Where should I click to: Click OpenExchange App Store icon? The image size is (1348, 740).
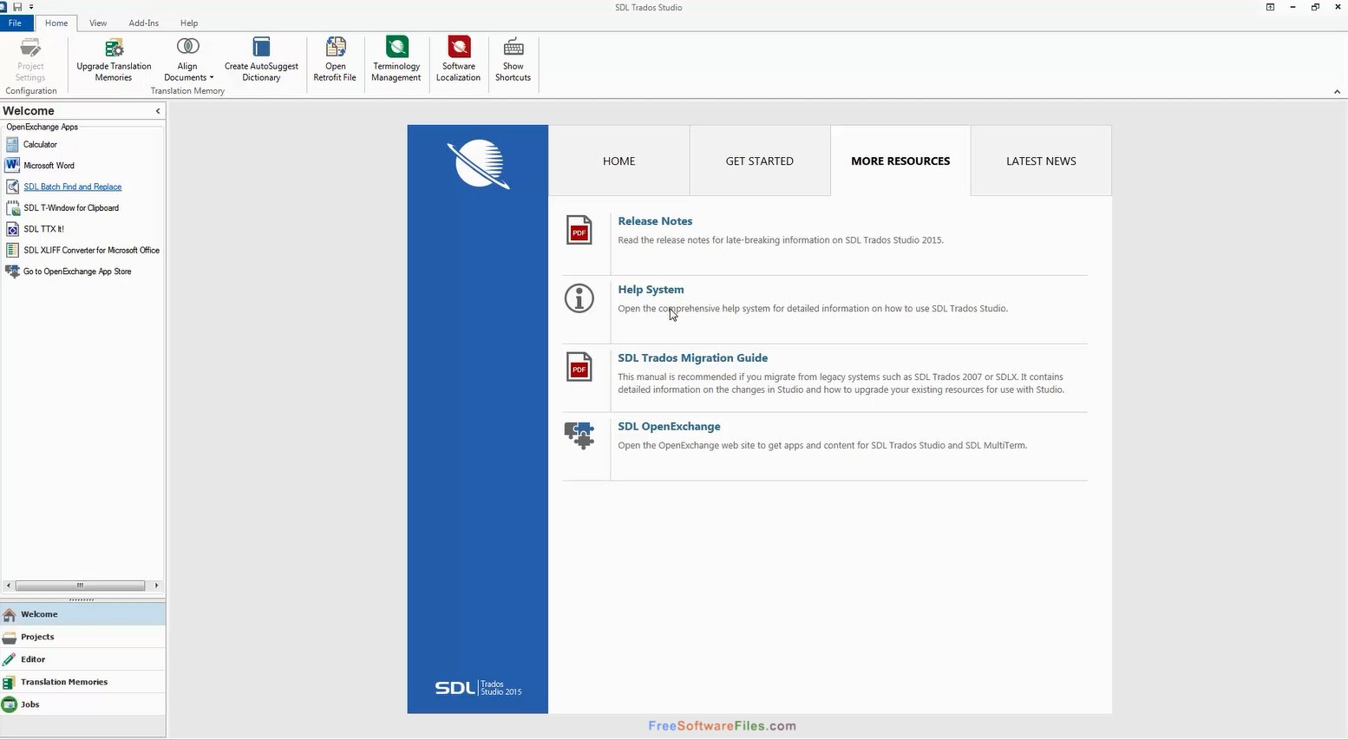[12, 272]
